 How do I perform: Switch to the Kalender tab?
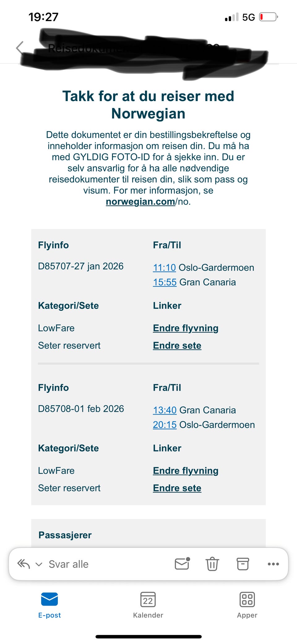tap(148, 606)
